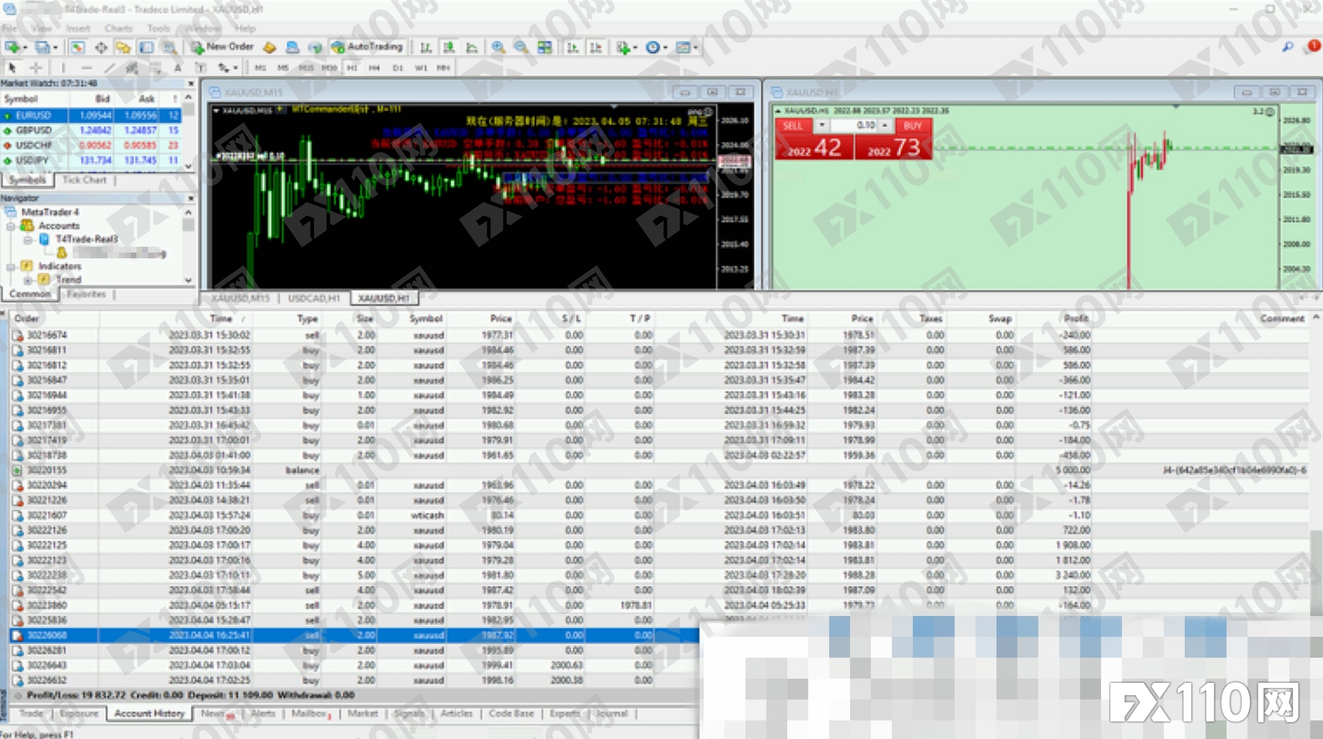The width and height of the screenshot is (1323, 739).
Task: Select the Crosshair tool
Action: (36, 67)
